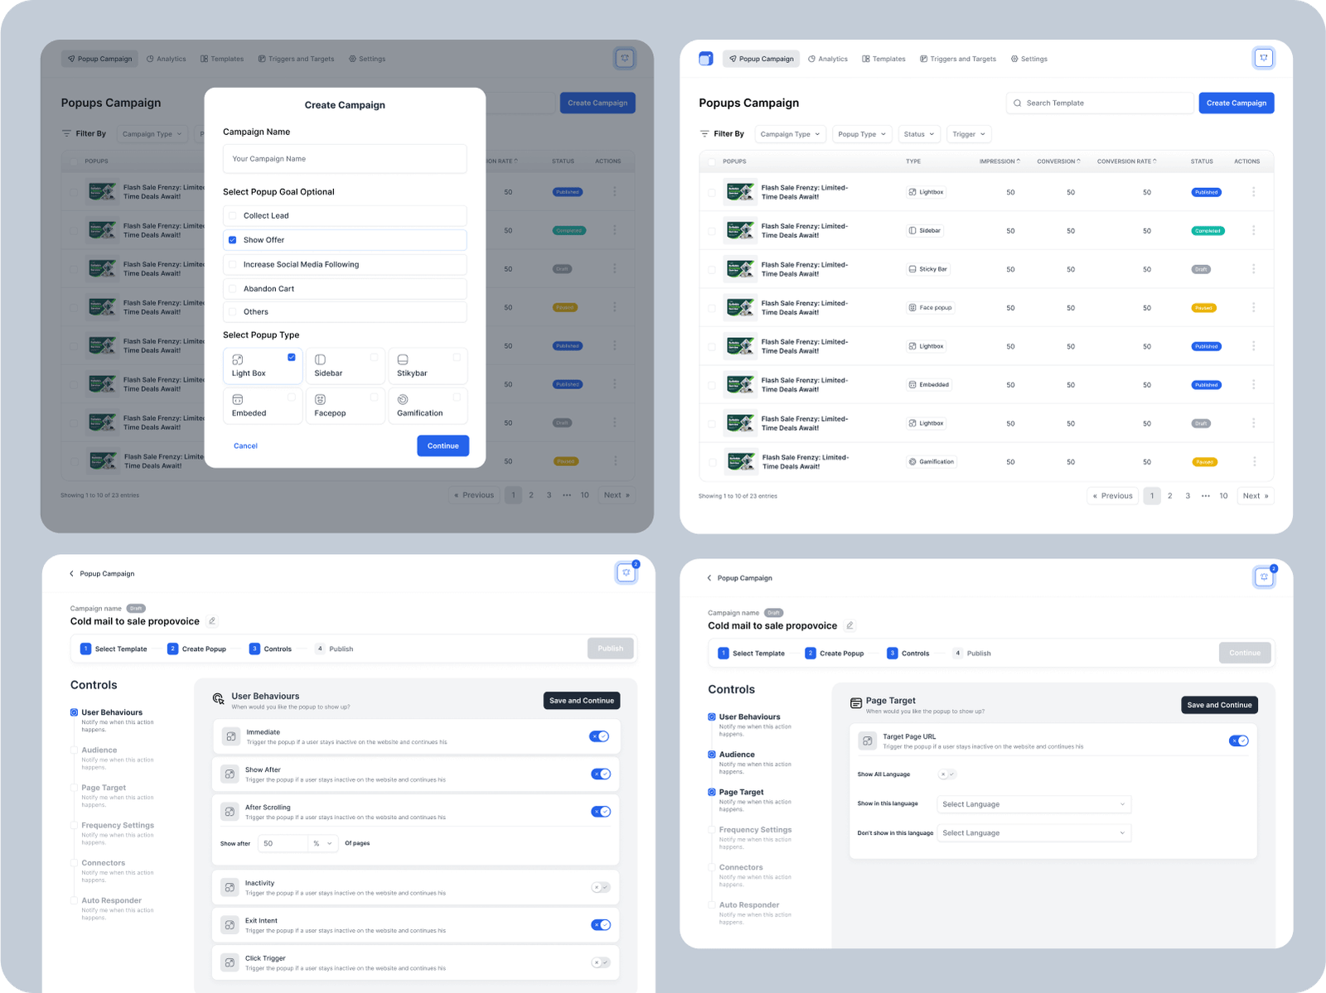Pick the Sidebar popup type card
Screen dimensions: 1326x993
pyautogui.click(x=345, y=366)
